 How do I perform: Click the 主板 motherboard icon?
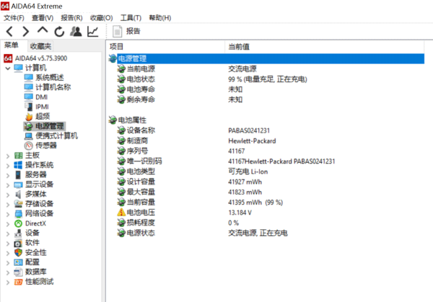pos(18,156)
